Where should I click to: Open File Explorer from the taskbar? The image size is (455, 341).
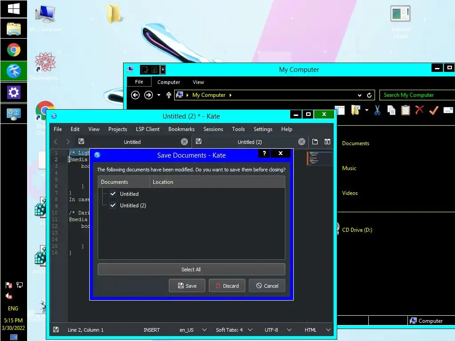[14, 29]
